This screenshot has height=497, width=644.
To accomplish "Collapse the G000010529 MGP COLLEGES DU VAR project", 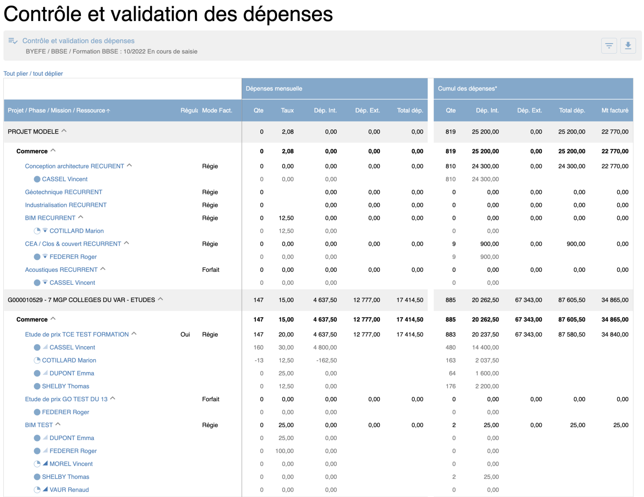I will [x=161, y=299].
